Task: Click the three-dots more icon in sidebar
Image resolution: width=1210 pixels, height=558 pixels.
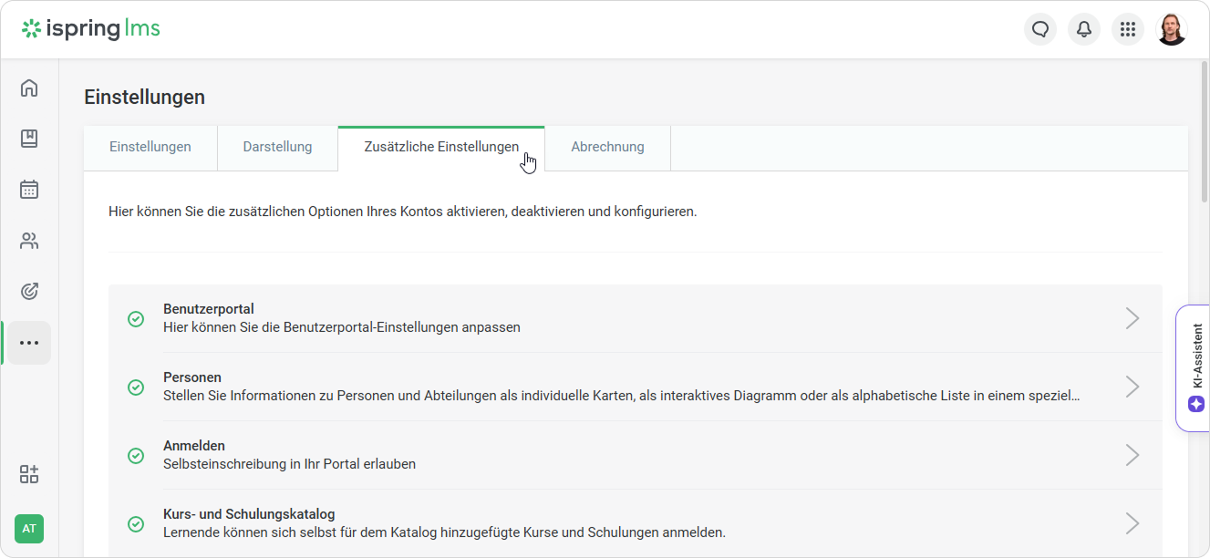Action: 29,343
